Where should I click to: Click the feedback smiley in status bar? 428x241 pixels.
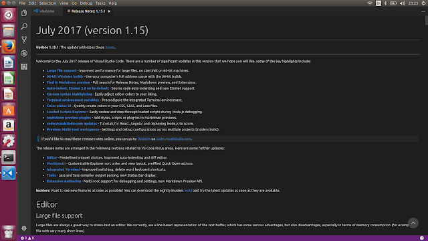[422, 238]
